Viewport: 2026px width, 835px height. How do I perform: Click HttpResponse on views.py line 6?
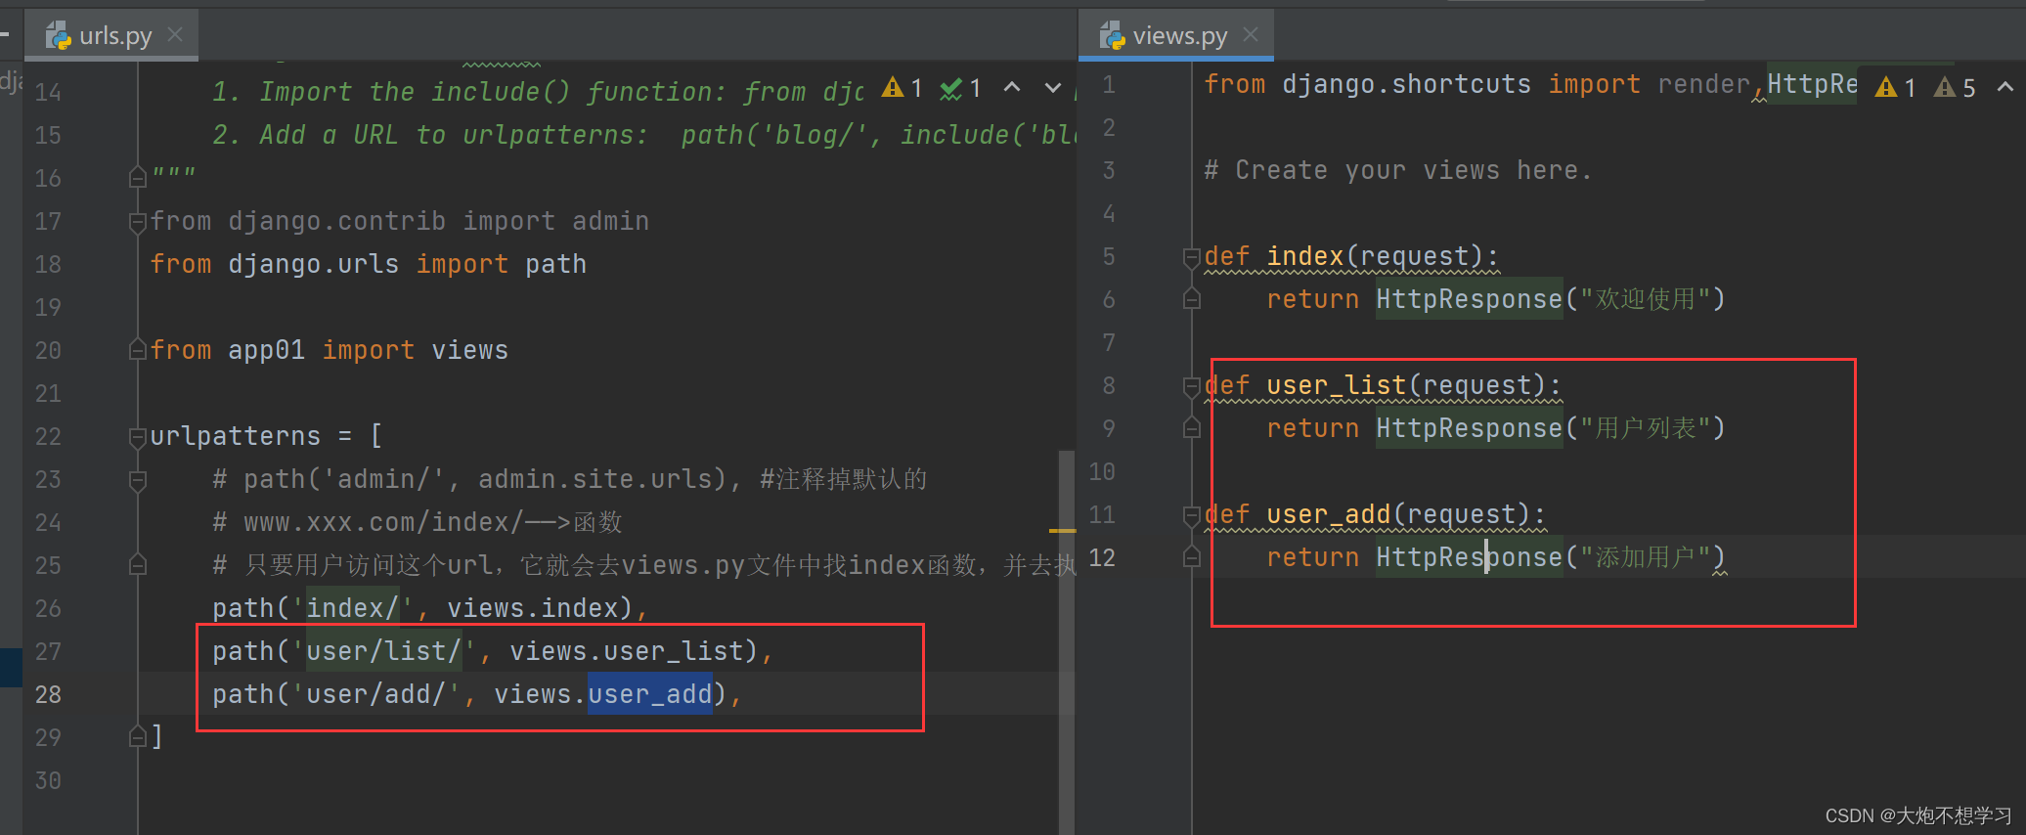(x=1470, y=299)
